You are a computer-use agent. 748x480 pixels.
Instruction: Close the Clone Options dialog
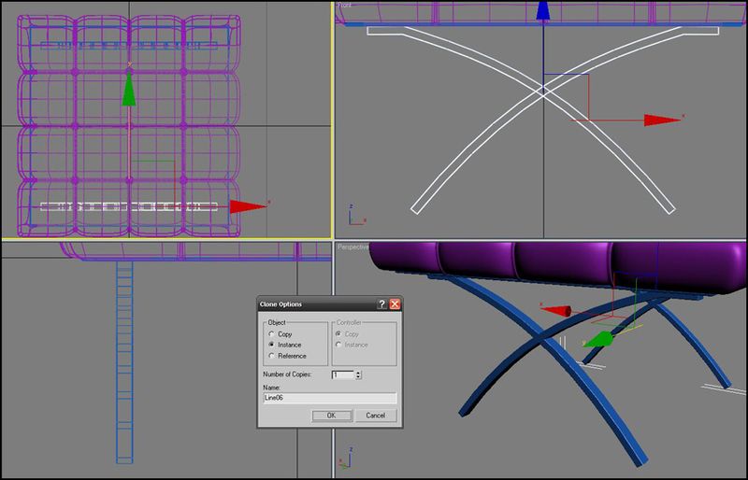[x=395, y=304]
